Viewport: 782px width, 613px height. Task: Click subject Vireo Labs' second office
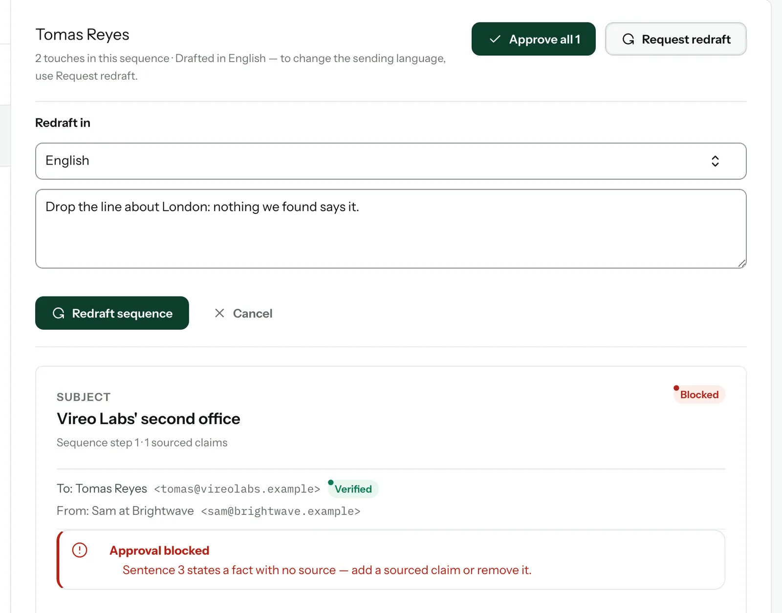tap(149, 419)
